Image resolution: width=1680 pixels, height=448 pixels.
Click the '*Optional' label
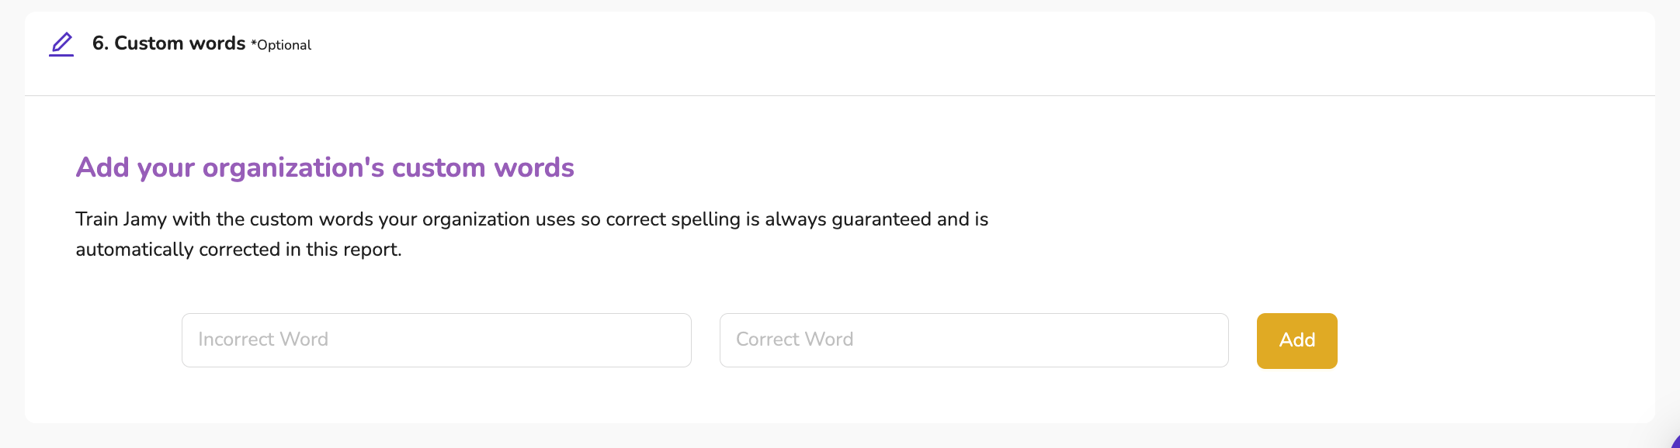(281, 45)
